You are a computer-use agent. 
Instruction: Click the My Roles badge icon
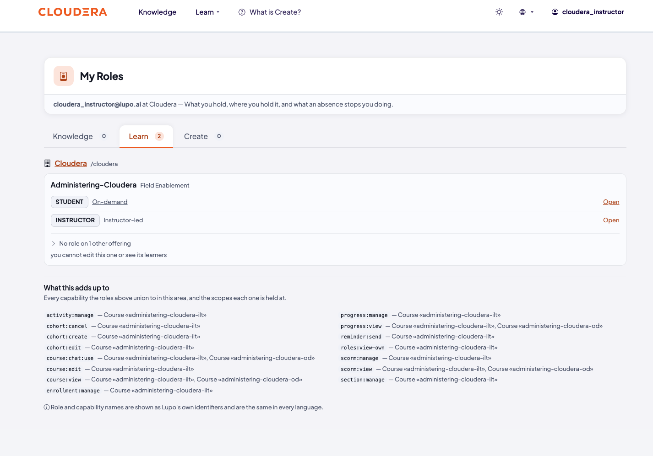(x=64, y=76)
